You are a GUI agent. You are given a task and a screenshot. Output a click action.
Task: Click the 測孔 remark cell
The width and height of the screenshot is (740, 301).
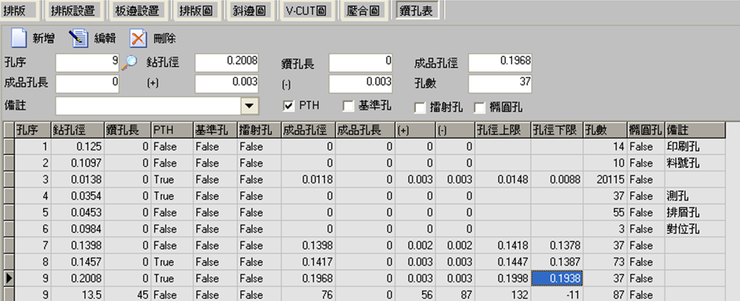click(694, 196)
